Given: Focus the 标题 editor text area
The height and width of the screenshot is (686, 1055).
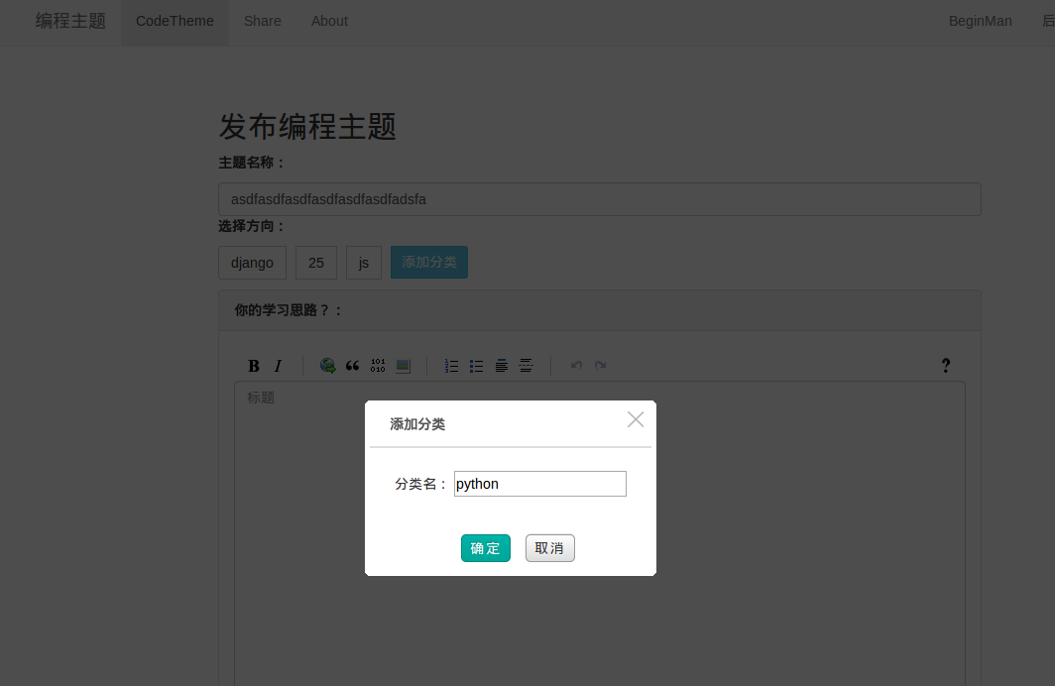Looking at the screenshot, I should tap(600, 534).
